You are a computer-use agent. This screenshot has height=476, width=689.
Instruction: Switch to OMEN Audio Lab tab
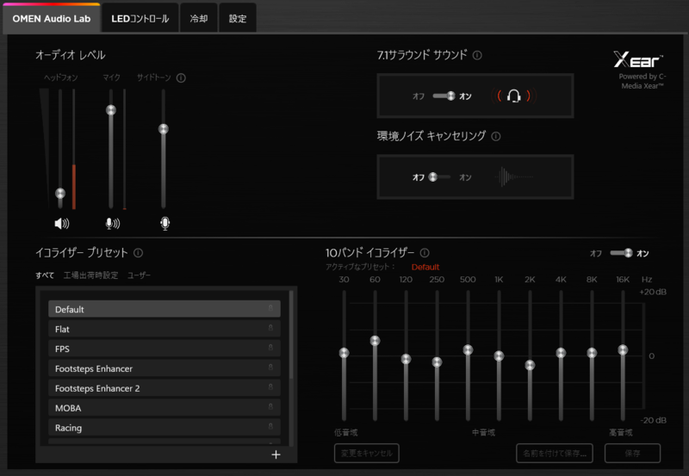click(52, 18)
